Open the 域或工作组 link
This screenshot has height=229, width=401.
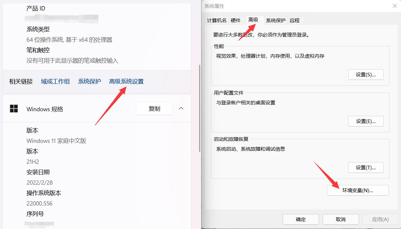pyautogui.click(x=55, y=81)
